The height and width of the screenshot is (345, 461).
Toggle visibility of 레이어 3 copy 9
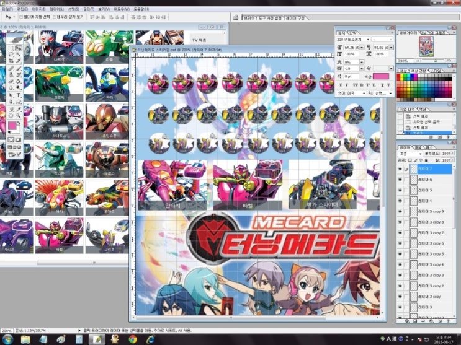click(400, 211)
